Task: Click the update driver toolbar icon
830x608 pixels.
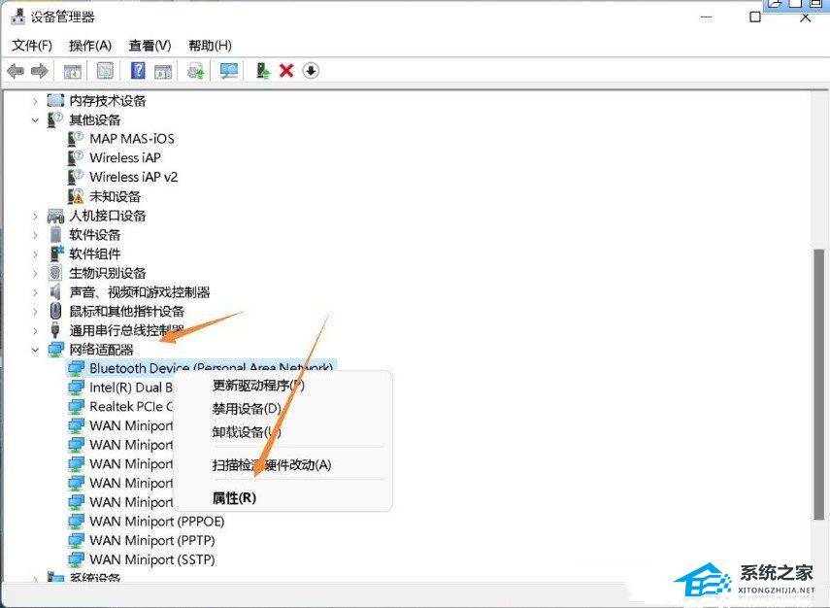Action: (x=196, y=71)
